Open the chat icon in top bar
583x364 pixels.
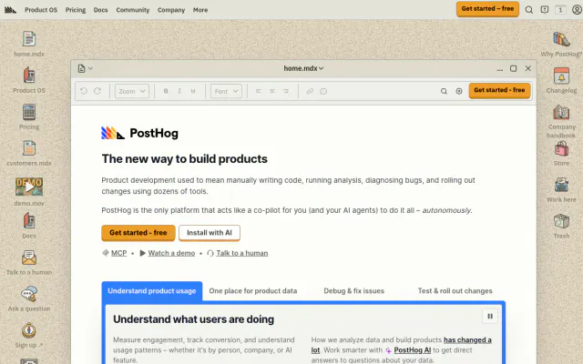pos(545,10)
